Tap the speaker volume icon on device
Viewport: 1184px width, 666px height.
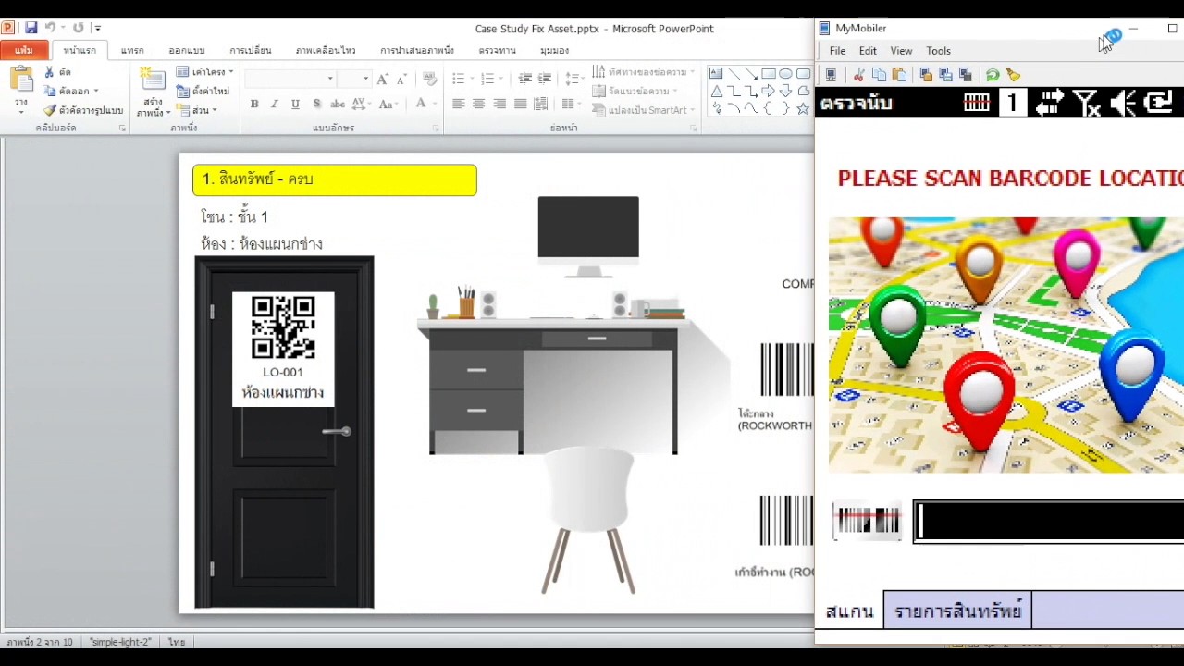click(x=1123, y=103)
